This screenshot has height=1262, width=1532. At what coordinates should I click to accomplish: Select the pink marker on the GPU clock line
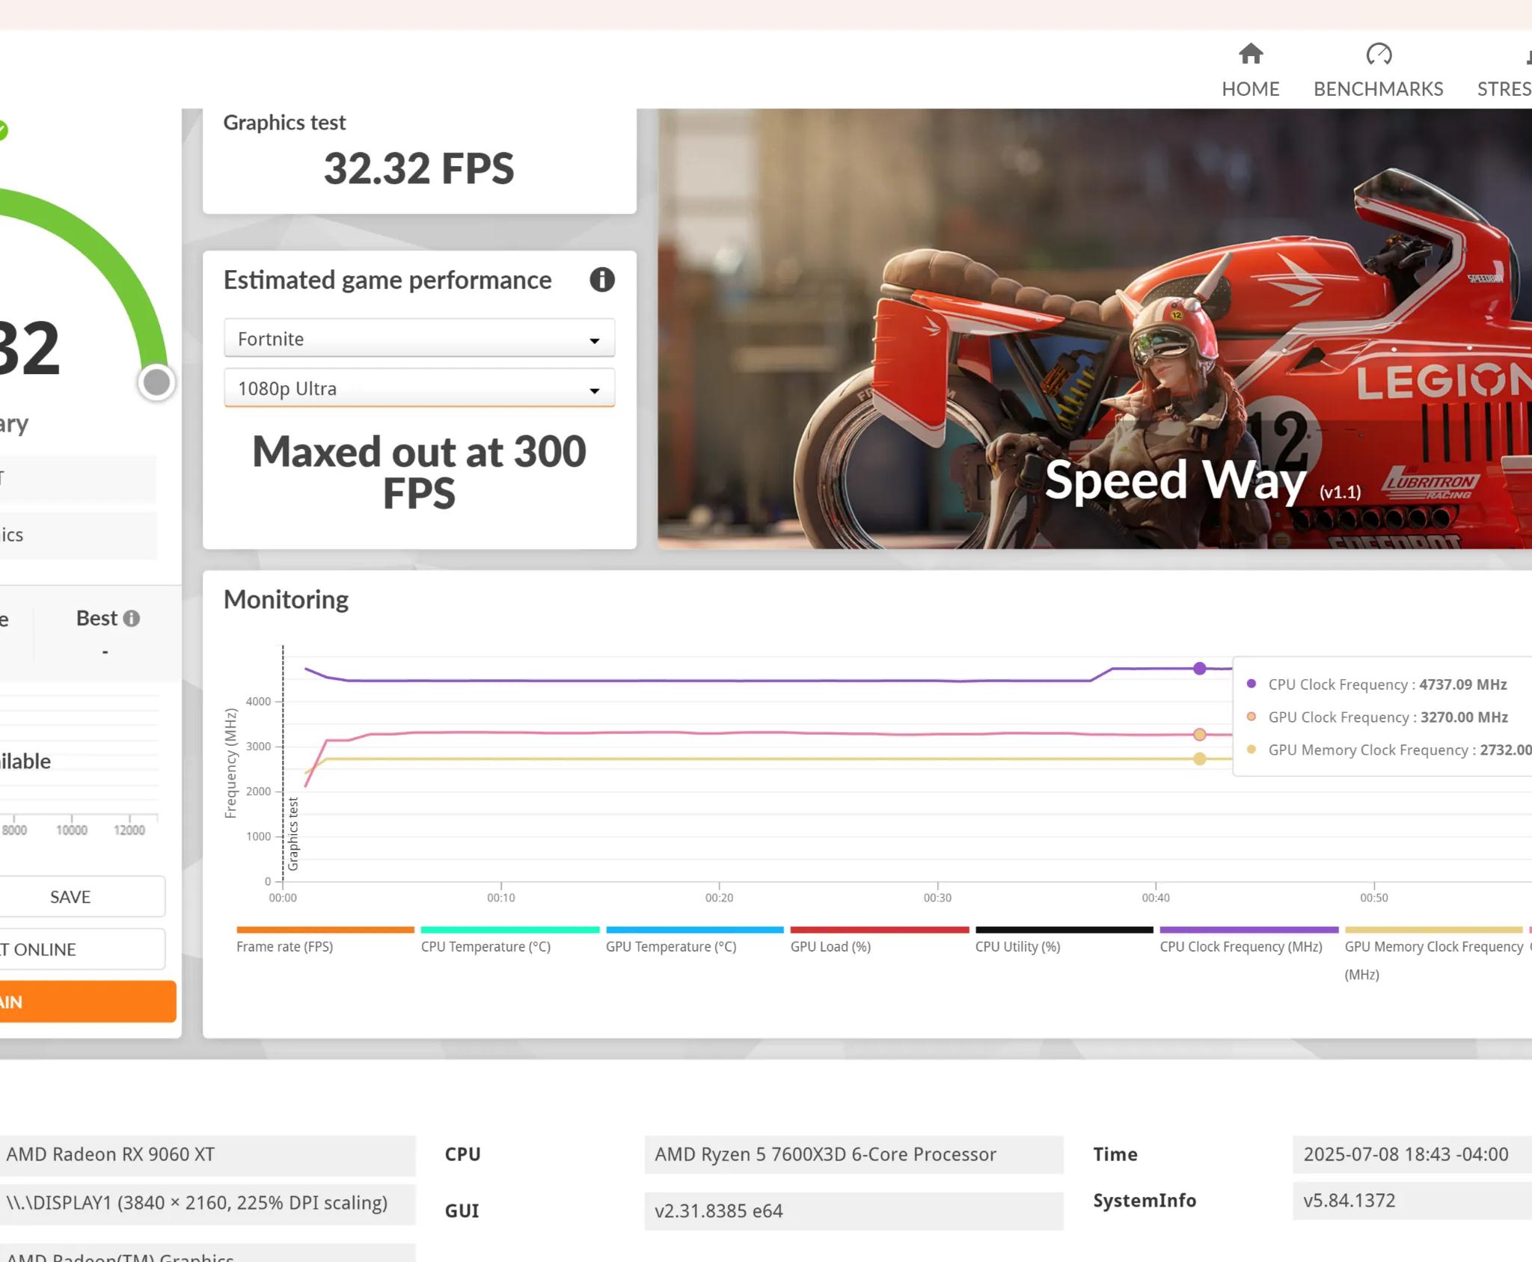[1200, 735]
